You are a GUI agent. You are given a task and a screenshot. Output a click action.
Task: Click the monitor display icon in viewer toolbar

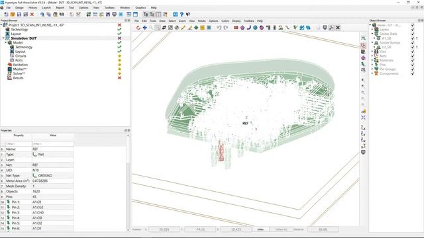tap(325, 28)
